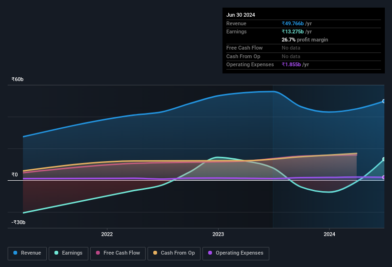Toggle the Earnings legend button
The image size is (392, 267).
[68, 253]
